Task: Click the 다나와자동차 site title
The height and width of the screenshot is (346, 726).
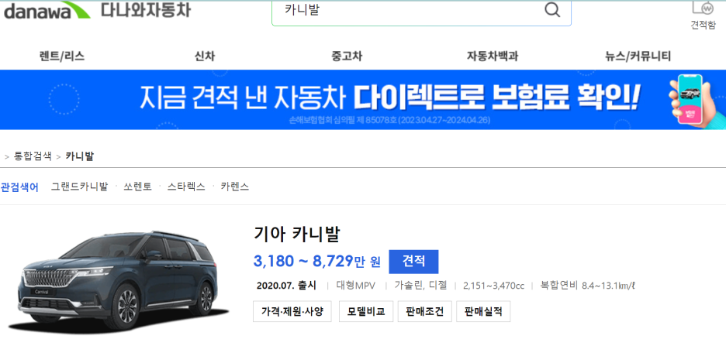Action: (146, 9)
